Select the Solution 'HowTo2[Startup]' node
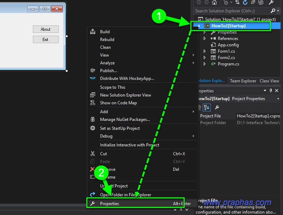The width and height of the screenshot is (283, 215). 240,19
